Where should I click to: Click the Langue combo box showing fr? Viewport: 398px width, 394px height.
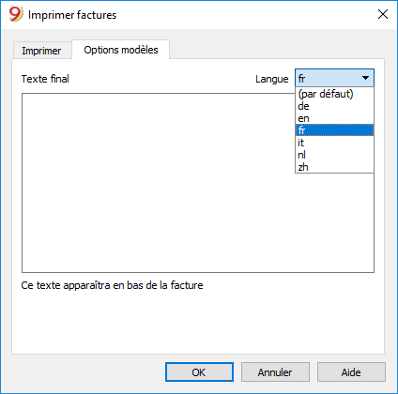[334, 78]
